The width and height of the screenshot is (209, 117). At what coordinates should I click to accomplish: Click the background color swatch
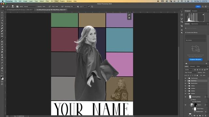point(3,79)
